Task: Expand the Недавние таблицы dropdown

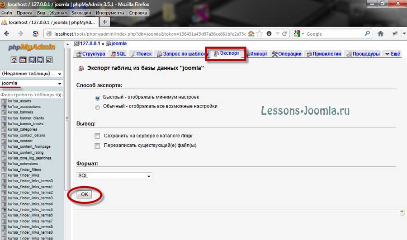Action: pos(32,74)
